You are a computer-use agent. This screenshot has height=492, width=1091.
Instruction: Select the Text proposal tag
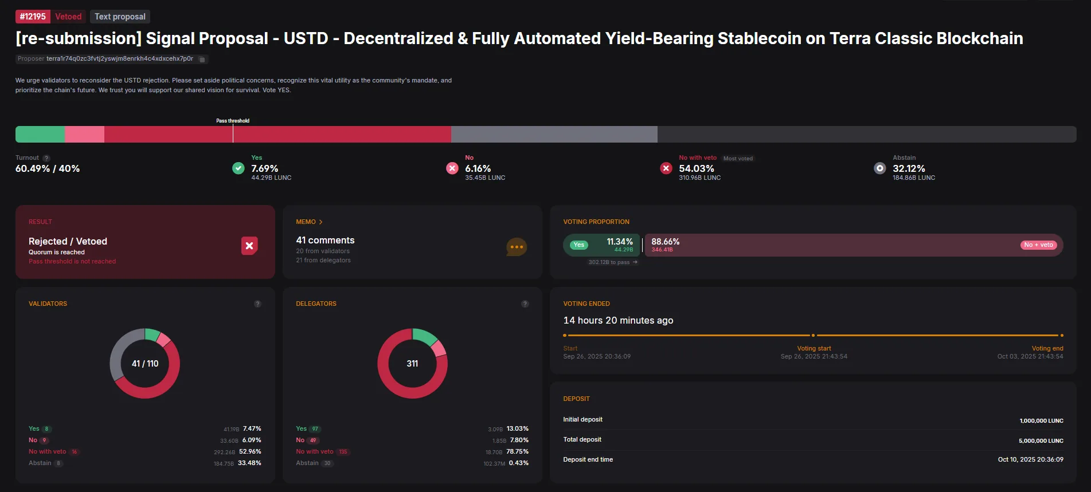(x=120, y=17)
